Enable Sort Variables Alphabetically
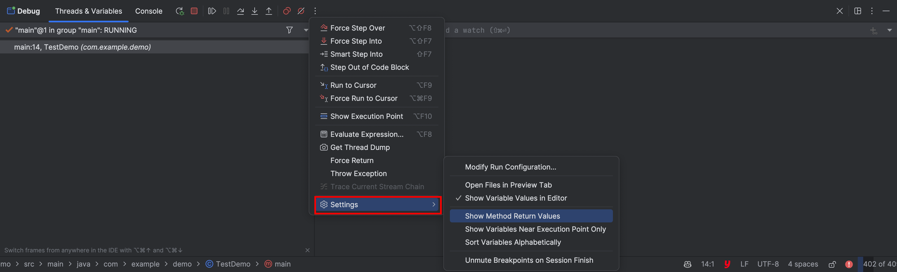The width and height of the screenshot is (897, 272). (513, 242)
